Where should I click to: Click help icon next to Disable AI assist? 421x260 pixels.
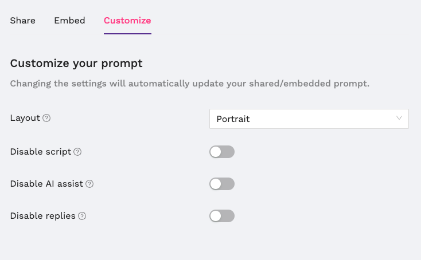coord(89,184)
